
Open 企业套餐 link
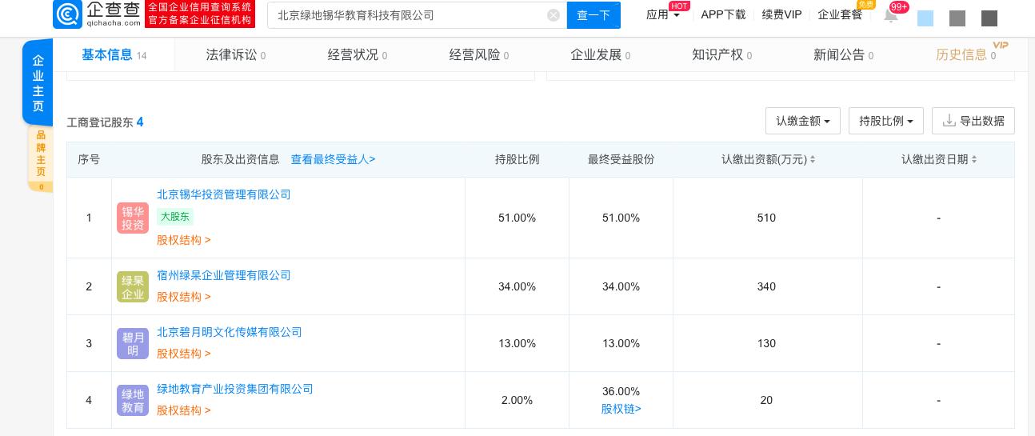[840, 14]
